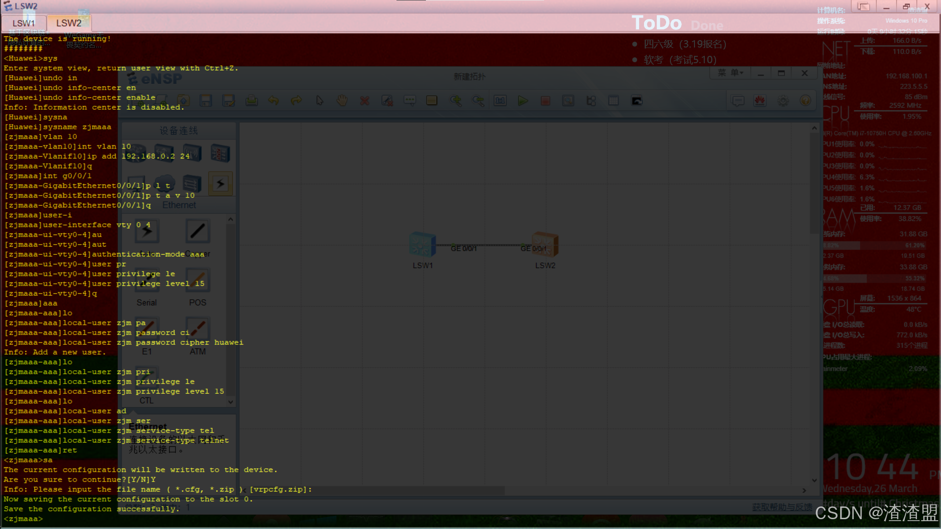The image size is (941, 529).
Task: Click the open topology folder icon in eNSP
Action: click(183, 101)
